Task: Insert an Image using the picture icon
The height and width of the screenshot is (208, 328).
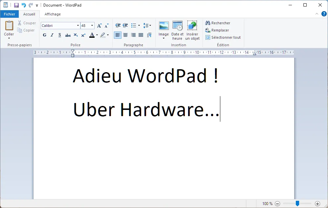Action: point(164,26)
